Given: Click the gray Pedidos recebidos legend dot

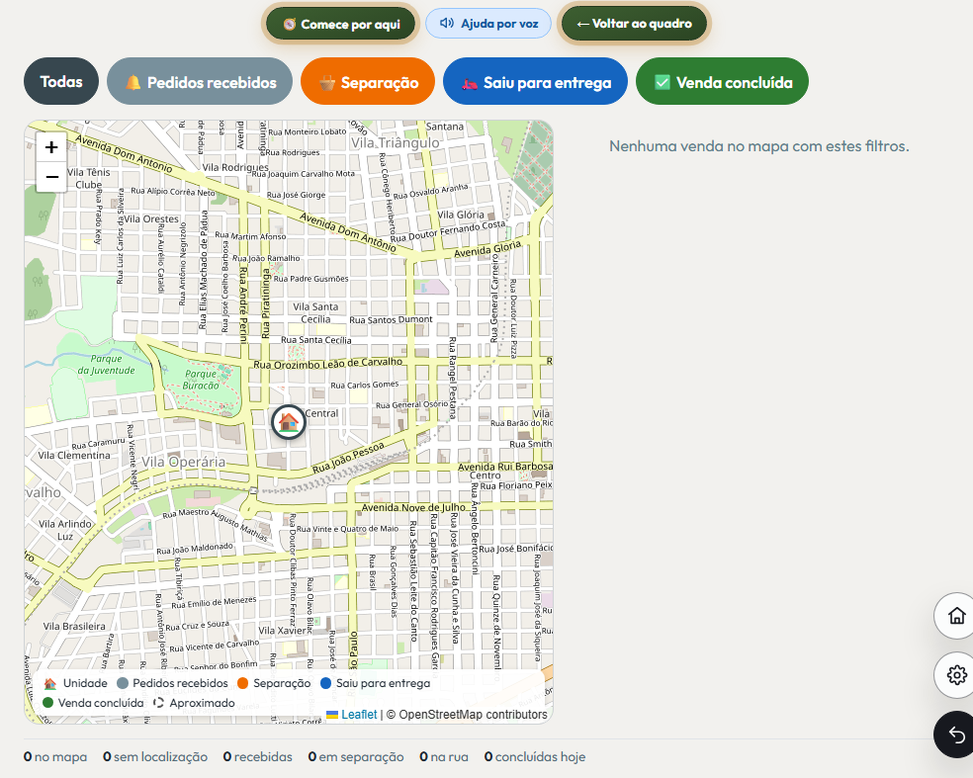Looking at the screenshot, I should [x=123, y=683].
